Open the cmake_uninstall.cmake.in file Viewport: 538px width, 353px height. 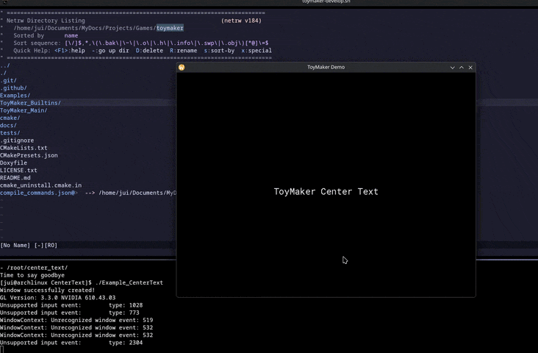tap(41, 185)
